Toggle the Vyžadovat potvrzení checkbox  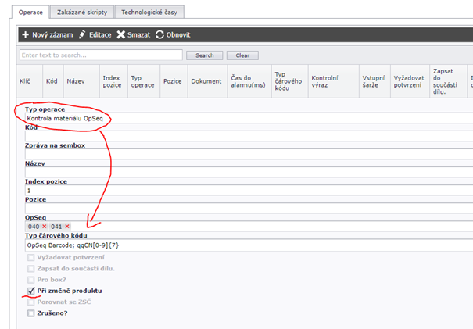pos(31,257)
